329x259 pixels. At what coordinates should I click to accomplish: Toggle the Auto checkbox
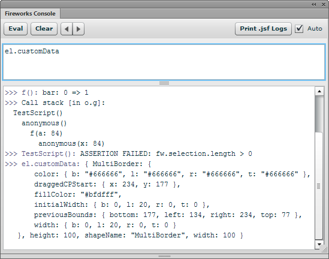click(x=299, y=29)
